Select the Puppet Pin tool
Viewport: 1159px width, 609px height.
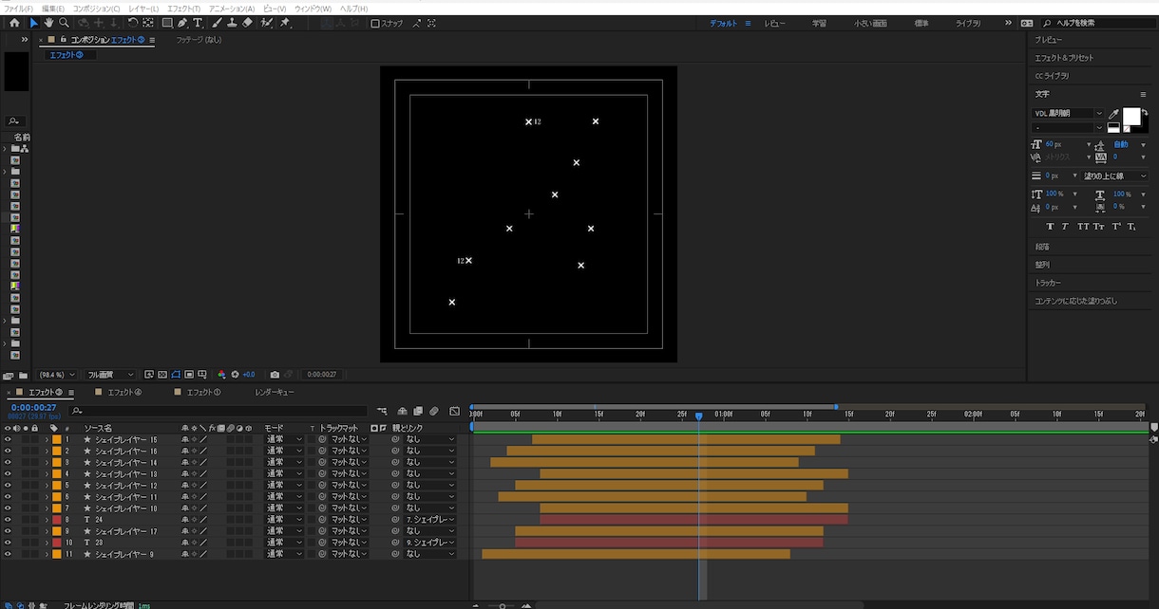[x=285, y=23]
